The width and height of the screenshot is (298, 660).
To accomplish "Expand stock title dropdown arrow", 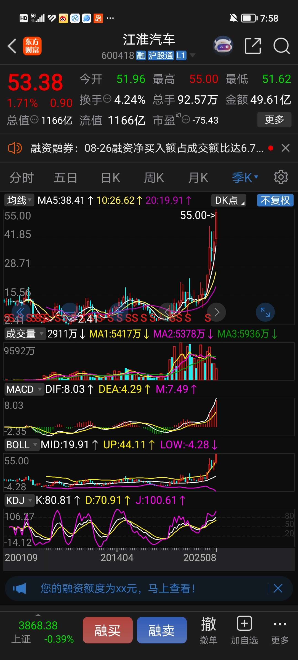I will pos(193,55).
